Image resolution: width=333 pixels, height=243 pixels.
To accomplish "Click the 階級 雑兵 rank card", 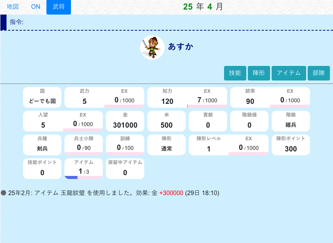I will point(291,121).
